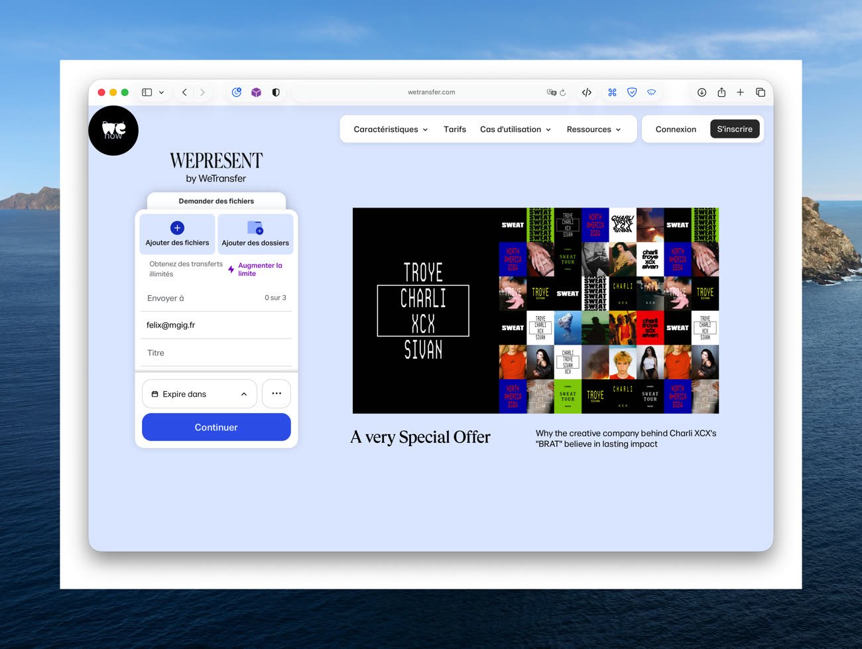
Task: Open the Tarifs page
Action: pos(455,129)
